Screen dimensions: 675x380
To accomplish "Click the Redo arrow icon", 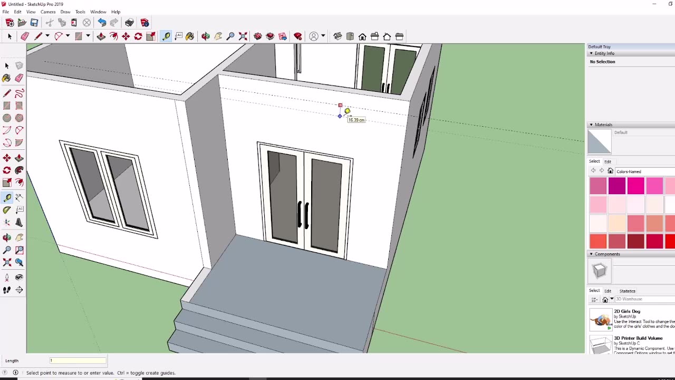I will 114,23.
